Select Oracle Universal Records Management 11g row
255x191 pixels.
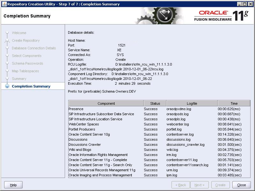pos(159,170)
